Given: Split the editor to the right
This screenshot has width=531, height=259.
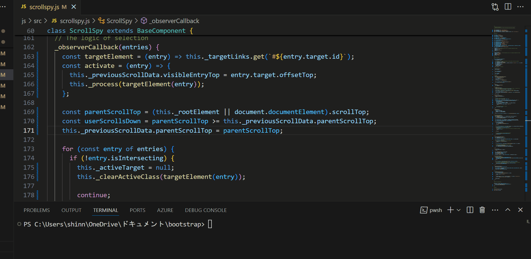Looking at the screenshot, I should point(508,7).
